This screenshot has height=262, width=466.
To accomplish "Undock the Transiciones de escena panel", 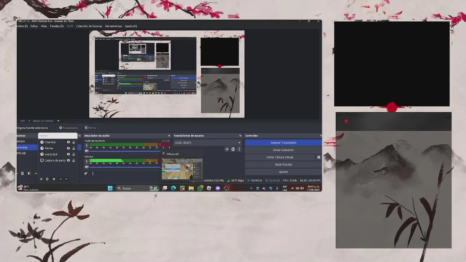I will click(x=240, y=136).
